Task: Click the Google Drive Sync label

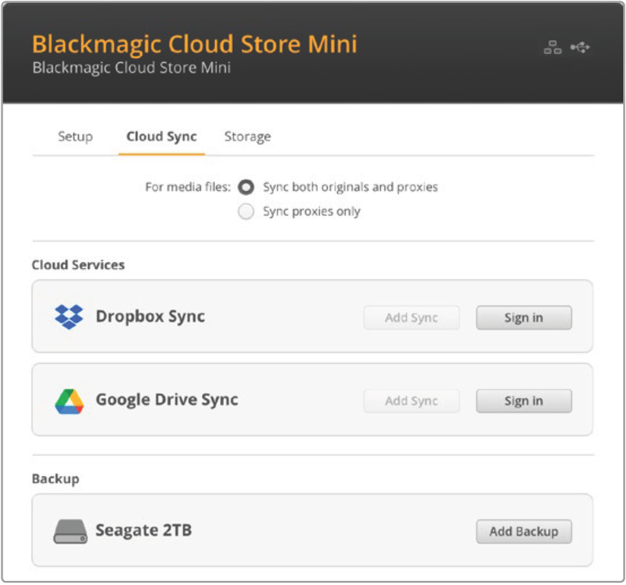Action: click(x=167, y=399)
